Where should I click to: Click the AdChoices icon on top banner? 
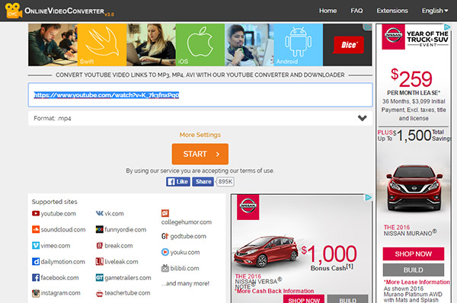point(368,27)
